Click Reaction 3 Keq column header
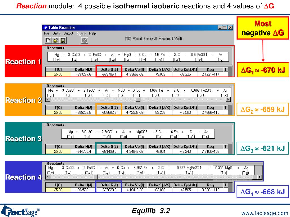 point(210,147)
